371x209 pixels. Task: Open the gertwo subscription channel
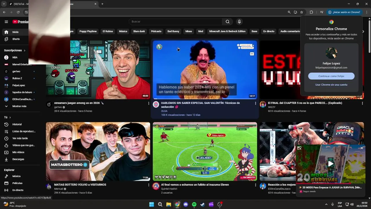(20, 71)
